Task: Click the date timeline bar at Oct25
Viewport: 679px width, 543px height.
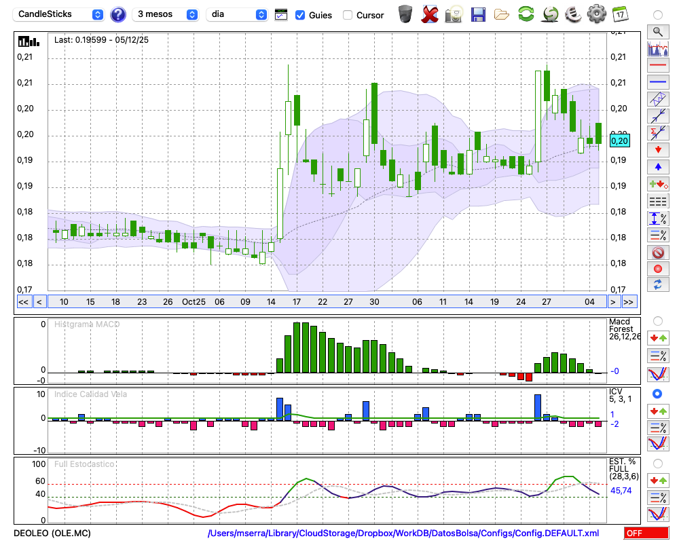Action: point(194,302)
